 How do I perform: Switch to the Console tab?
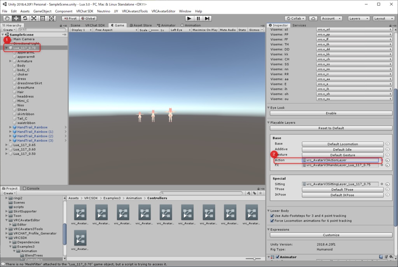tap(31, 189)
